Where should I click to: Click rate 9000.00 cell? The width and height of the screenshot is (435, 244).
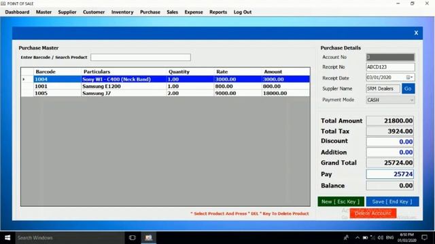pos(239,94)
